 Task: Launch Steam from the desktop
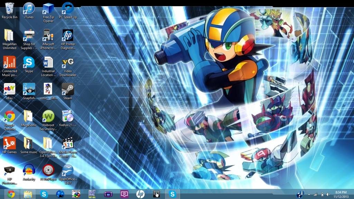tap(68, 91)
